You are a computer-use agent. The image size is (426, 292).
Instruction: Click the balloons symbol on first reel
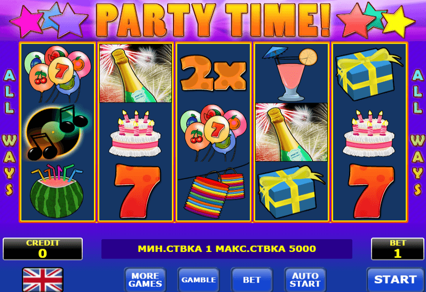click(x=58, y=74)
